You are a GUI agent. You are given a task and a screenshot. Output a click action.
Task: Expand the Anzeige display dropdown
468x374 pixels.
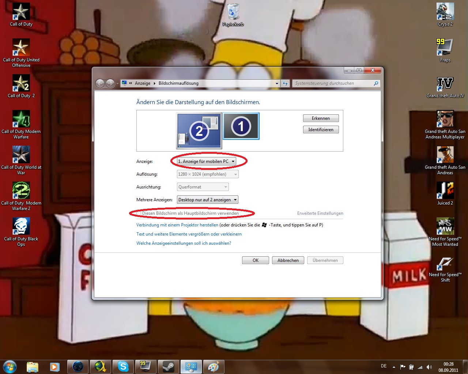[x=206, y=161]
